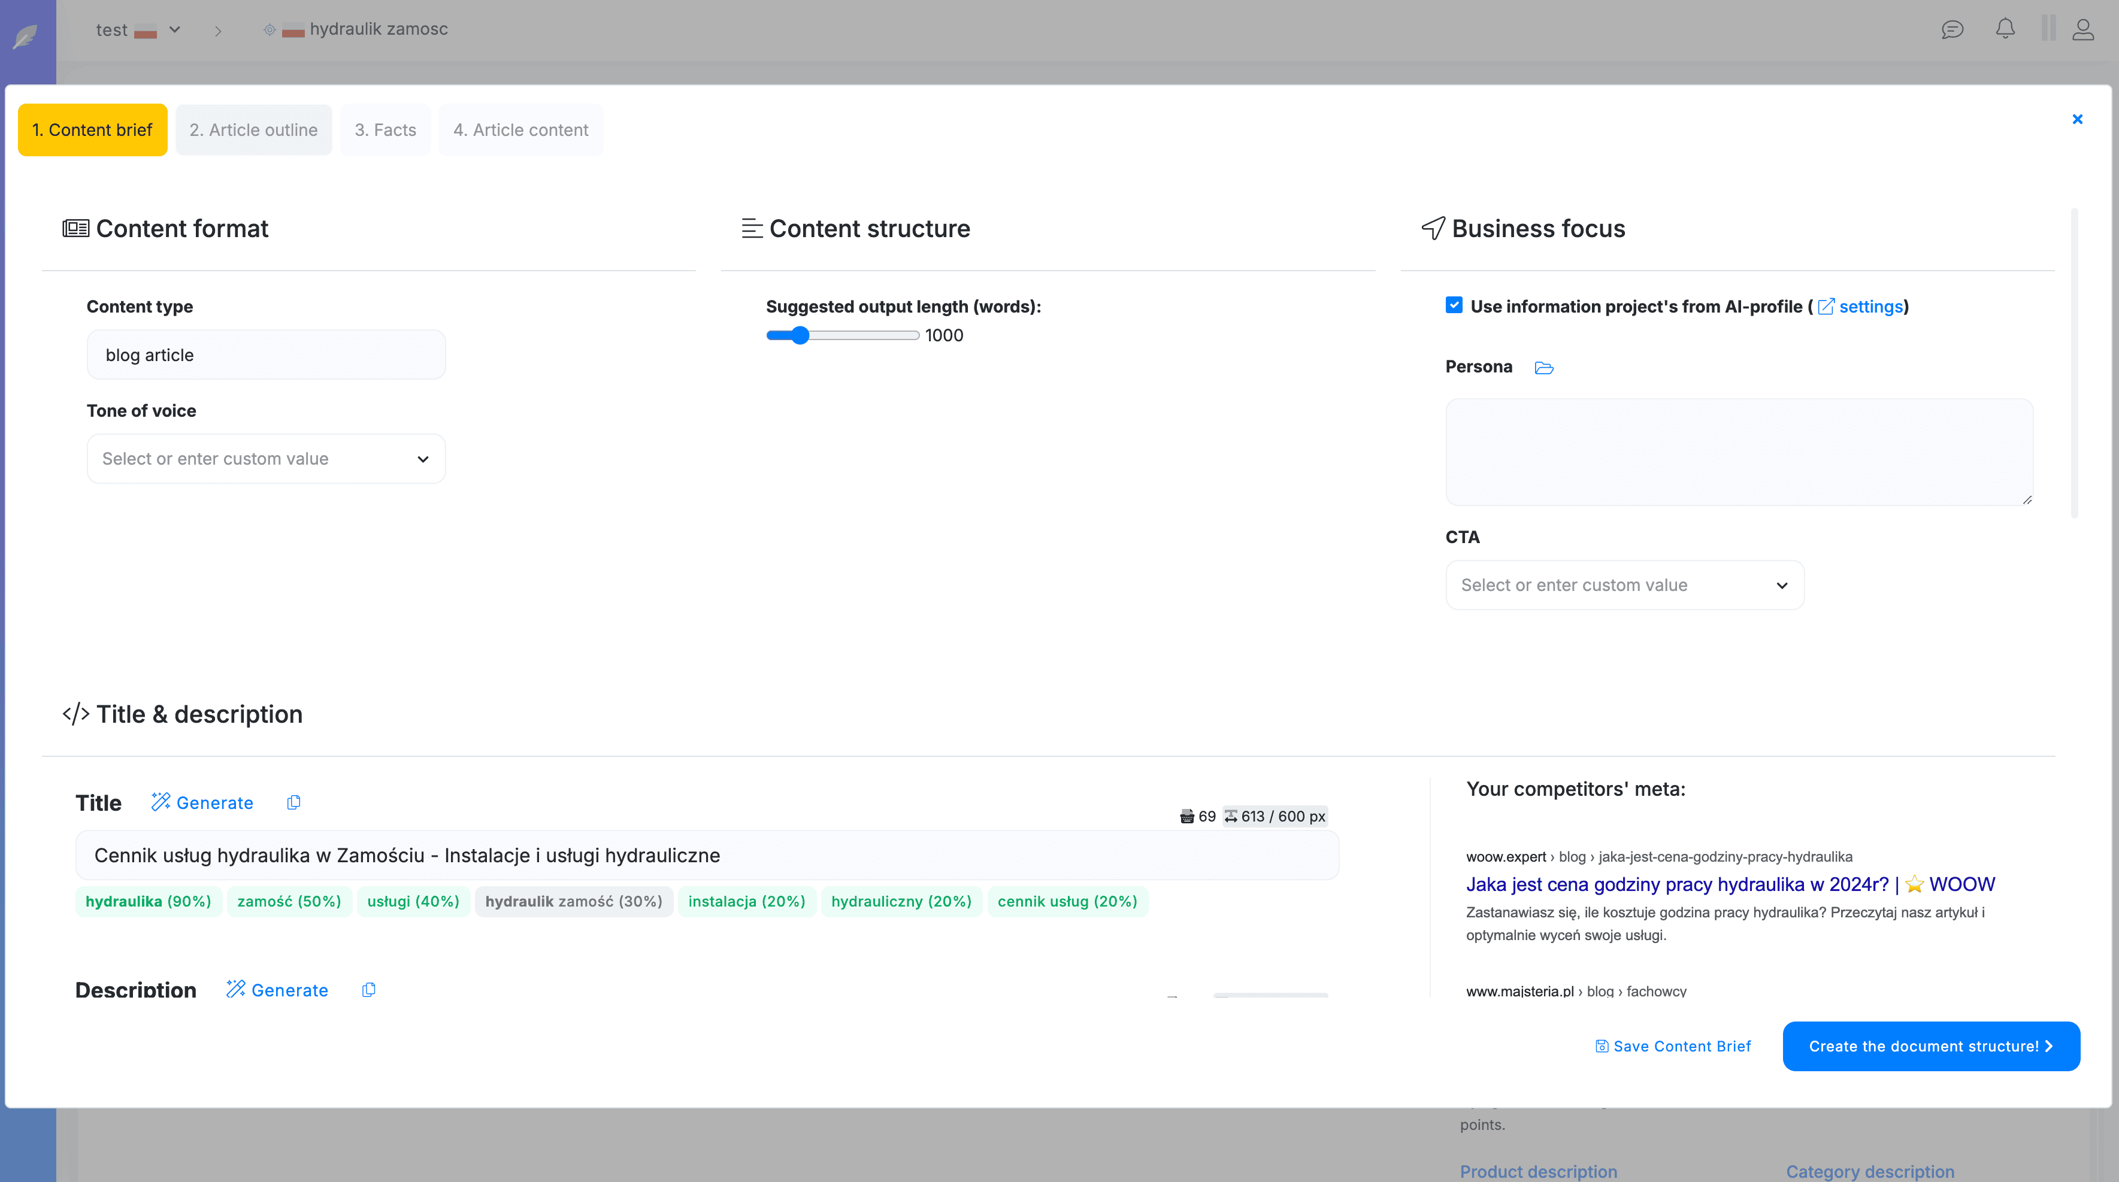
Task: Click into the Title text field
Action: (x=707, y=856)
